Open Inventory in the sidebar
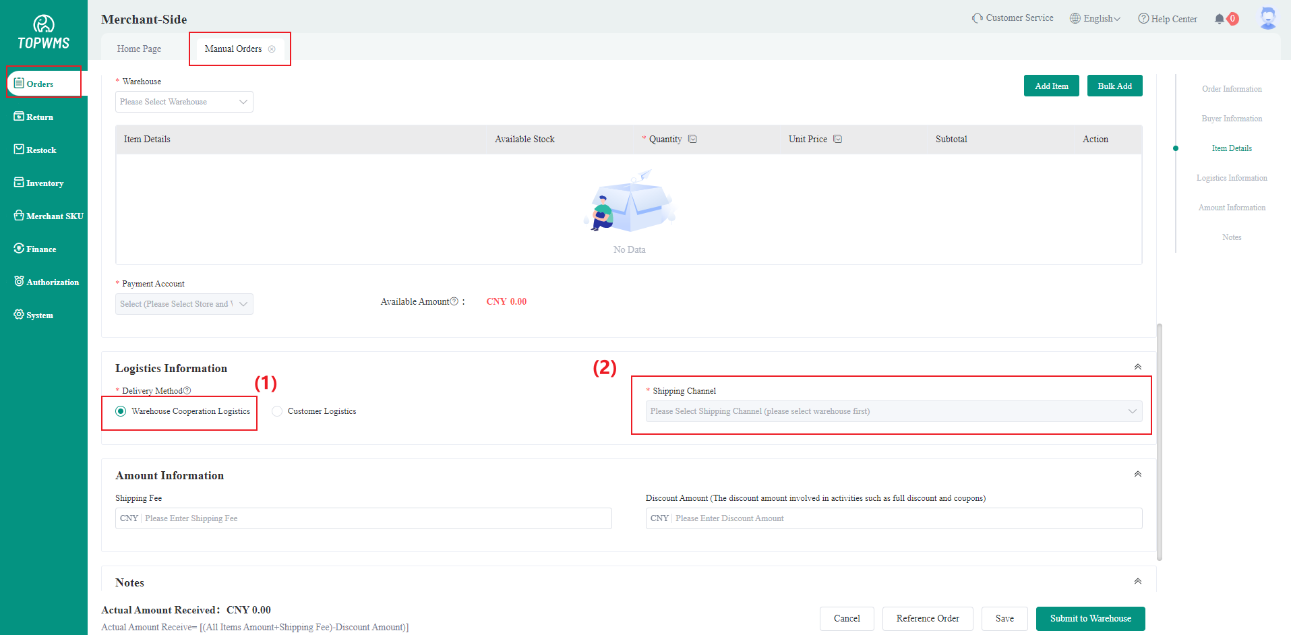Image resolution: width=1291 pixels, height=635 pixels. [44, 183]
